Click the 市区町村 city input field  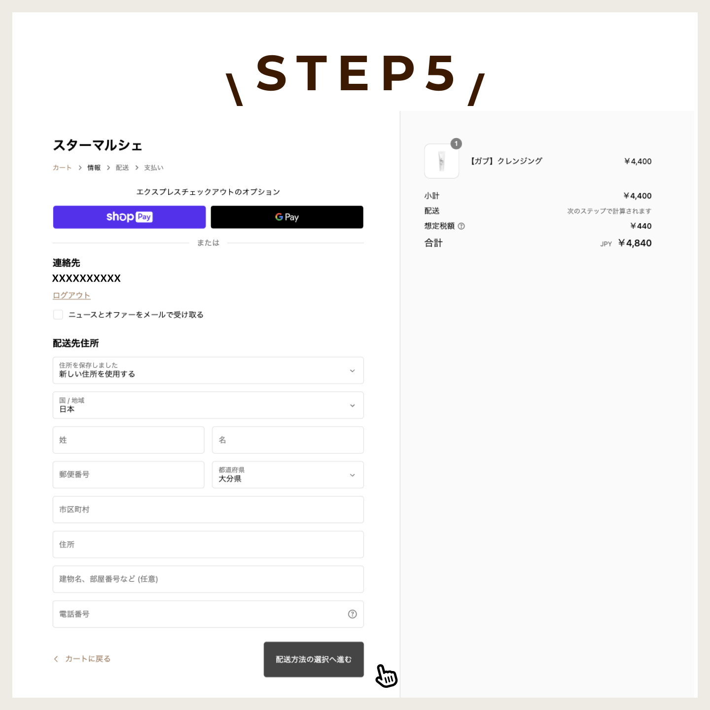coord(208,509)
